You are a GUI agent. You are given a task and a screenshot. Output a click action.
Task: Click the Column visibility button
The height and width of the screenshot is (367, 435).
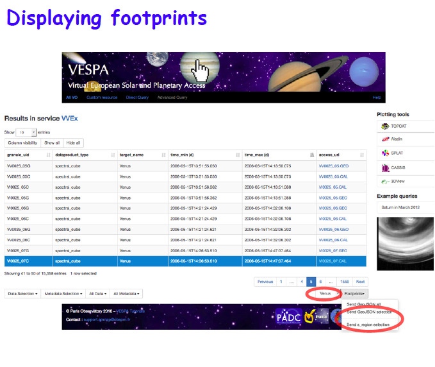tap(23, 143)
